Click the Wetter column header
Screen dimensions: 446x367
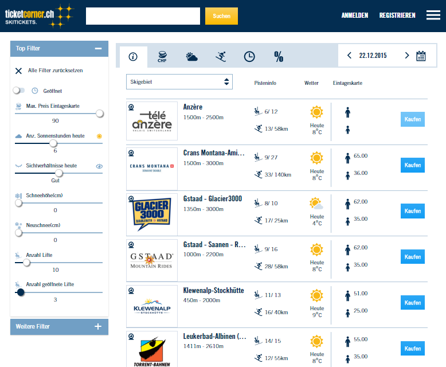click(x=311, y=83)
